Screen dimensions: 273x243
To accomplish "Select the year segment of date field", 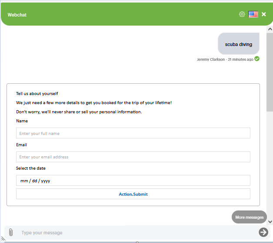I will (x=46, y=181).
